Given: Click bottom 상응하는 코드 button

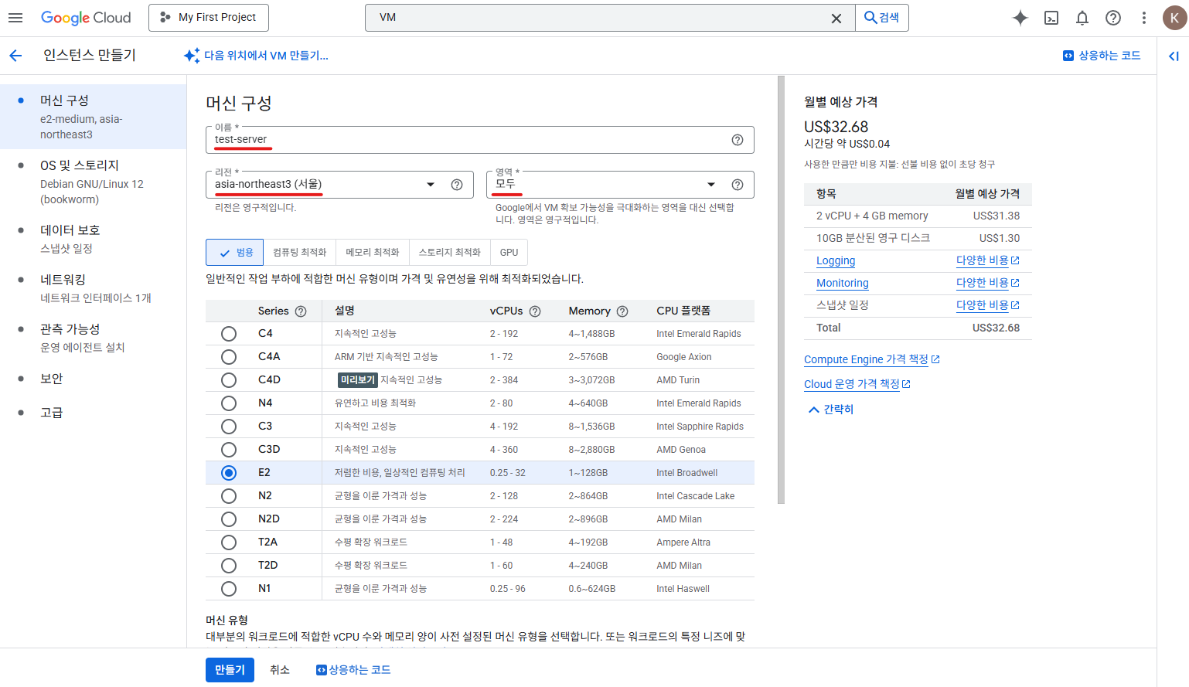Looking at the screenshot, I should pyautogui.click(x=353, y=670).
